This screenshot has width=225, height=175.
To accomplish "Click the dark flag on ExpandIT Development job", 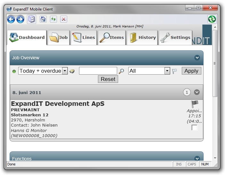I will [195, 104].
